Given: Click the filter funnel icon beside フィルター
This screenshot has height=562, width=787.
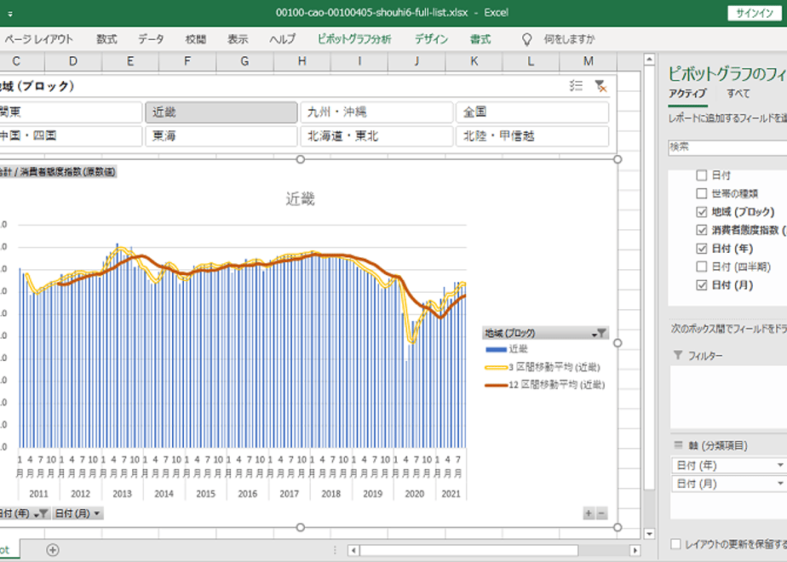Looking at the screenshot, I should [678, 355].
